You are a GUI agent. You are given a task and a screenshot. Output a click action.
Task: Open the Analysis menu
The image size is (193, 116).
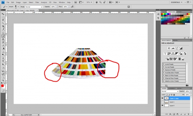tap(44, 2)
